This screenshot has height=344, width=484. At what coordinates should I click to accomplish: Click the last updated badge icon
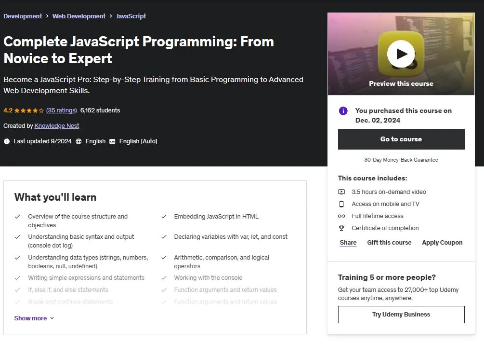pos(7,141)
